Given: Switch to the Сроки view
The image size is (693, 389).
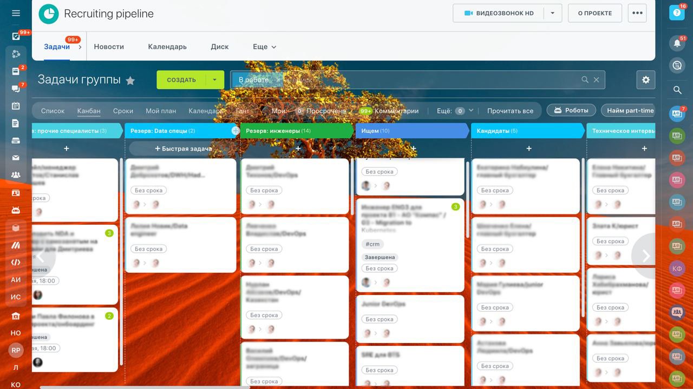Looking at the screenshot, I should point(123,111).
